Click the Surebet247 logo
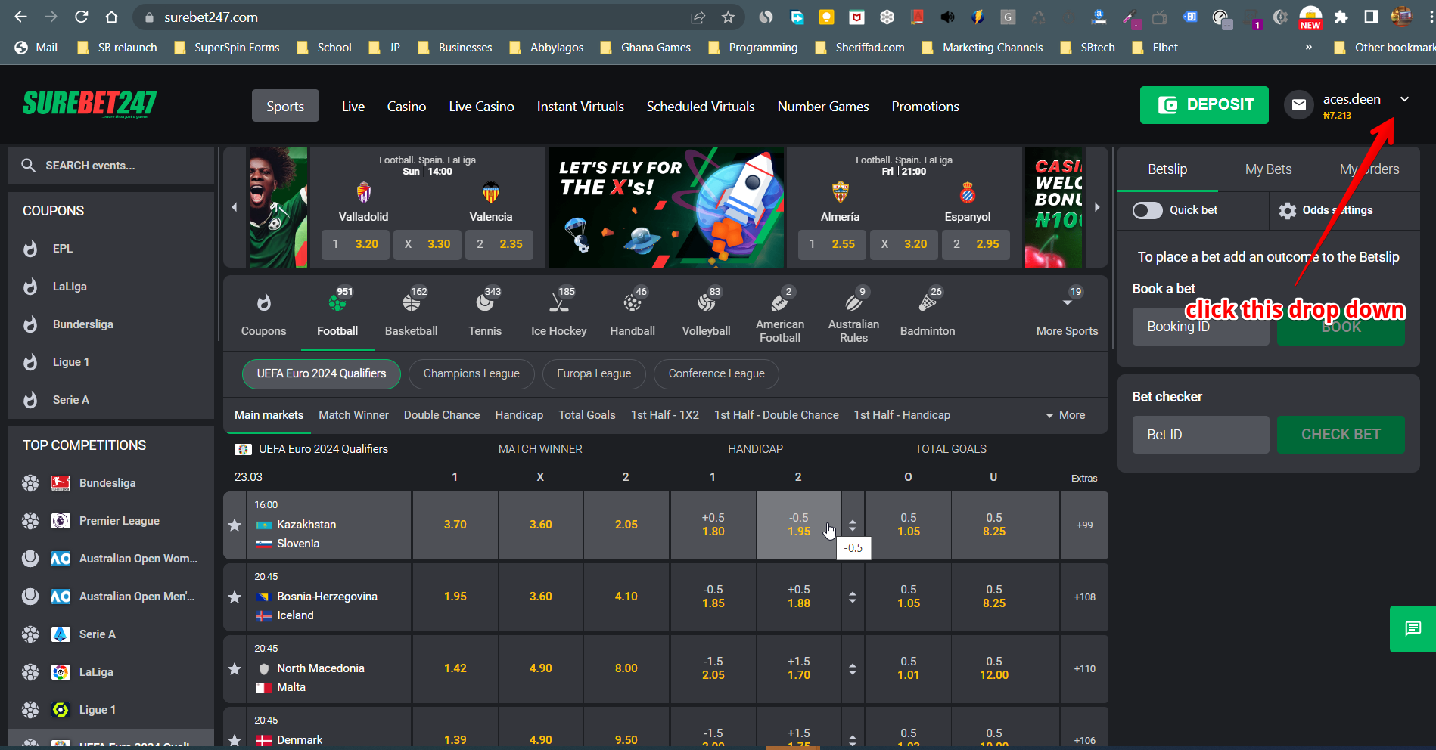 point(89,104)
